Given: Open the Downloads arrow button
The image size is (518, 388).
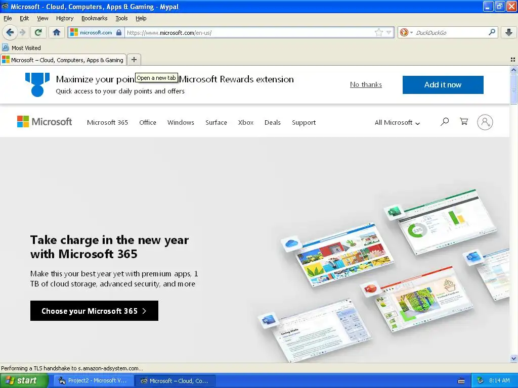Looking at the screenshot, I should (509, 32).
